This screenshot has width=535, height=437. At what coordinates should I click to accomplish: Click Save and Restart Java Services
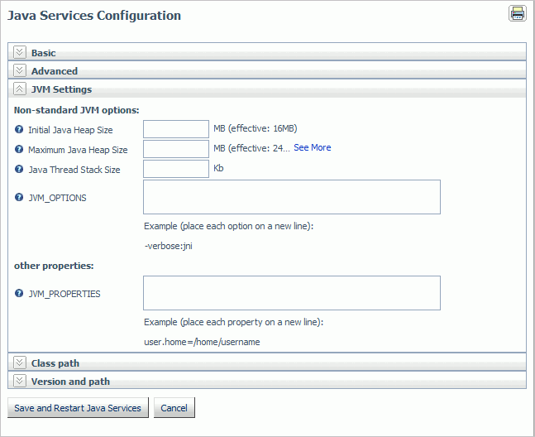[78, 408]
